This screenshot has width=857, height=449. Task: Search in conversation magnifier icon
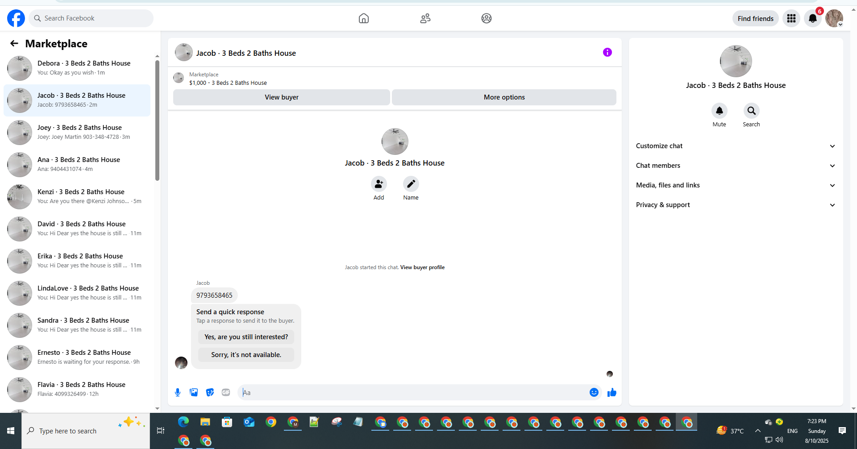pyautogui.click(x=752, y=111)
